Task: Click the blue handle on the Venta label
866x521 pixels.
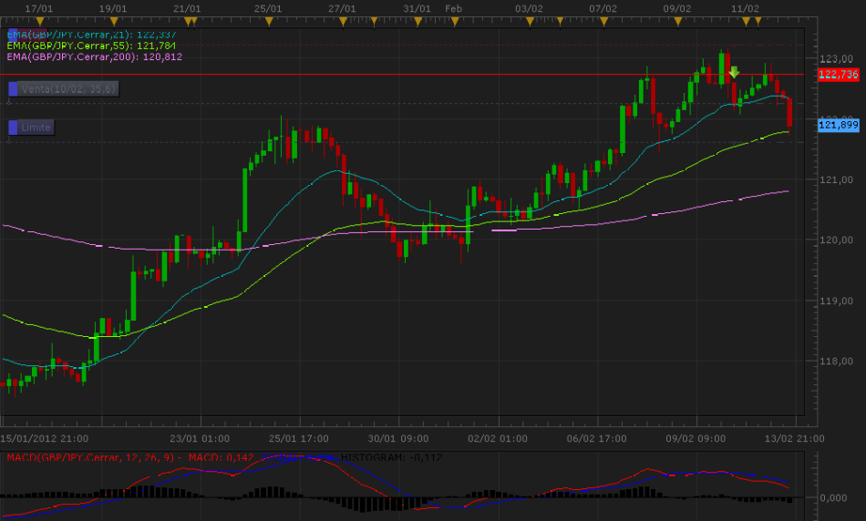Action: [x=14, y=88]
